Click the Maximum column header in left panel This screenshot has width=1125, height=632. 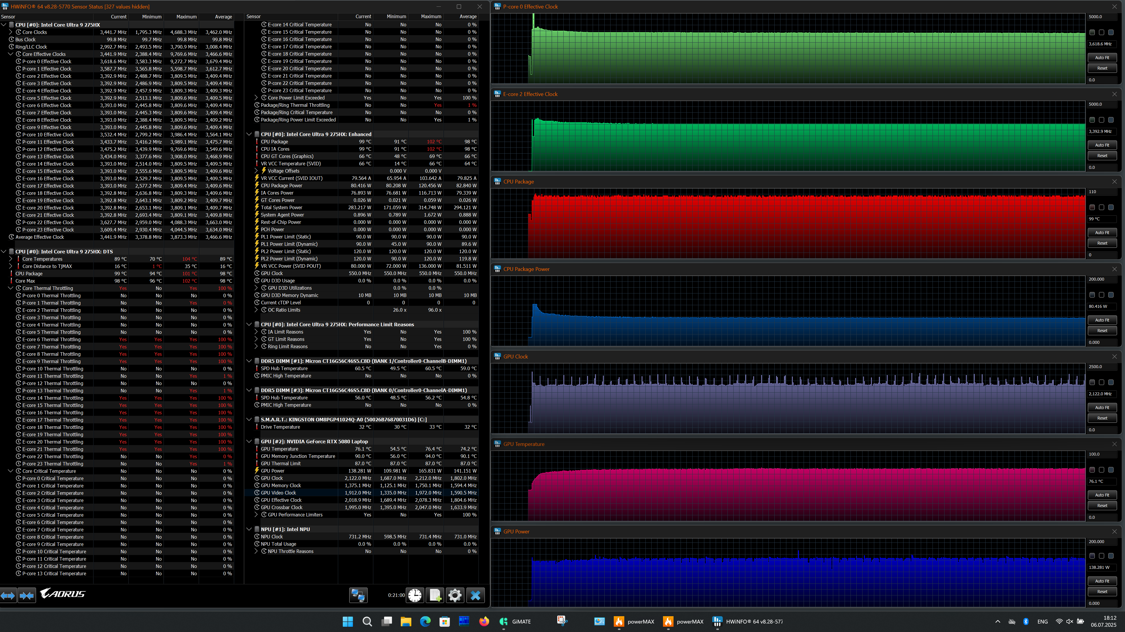(x=187, y=17)
